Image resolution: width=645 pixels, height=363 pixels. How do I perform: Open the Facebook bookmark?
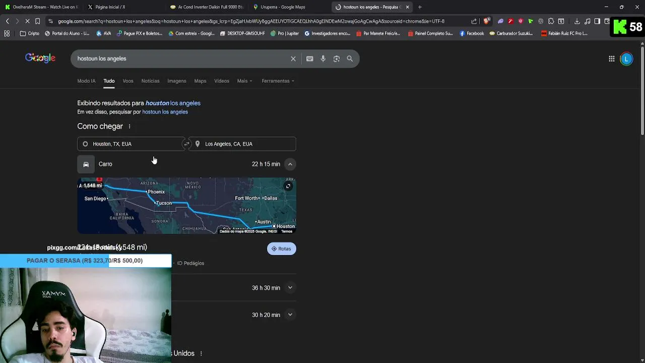tap(472, 33)
